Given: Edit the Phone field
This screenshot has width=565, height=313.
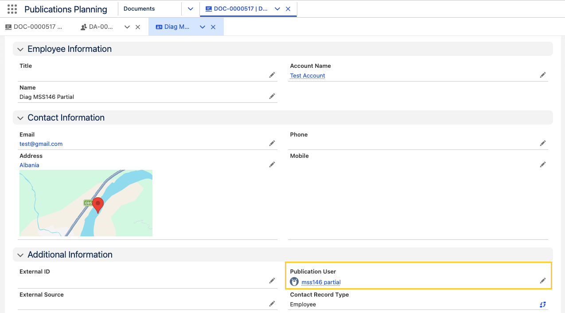Looking at the screenshot, I should [x=542, y=143].
